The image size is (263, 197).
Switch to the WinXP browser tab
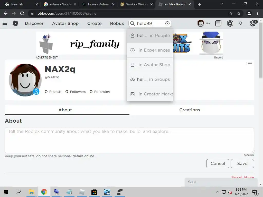click(x=137, y=4)
